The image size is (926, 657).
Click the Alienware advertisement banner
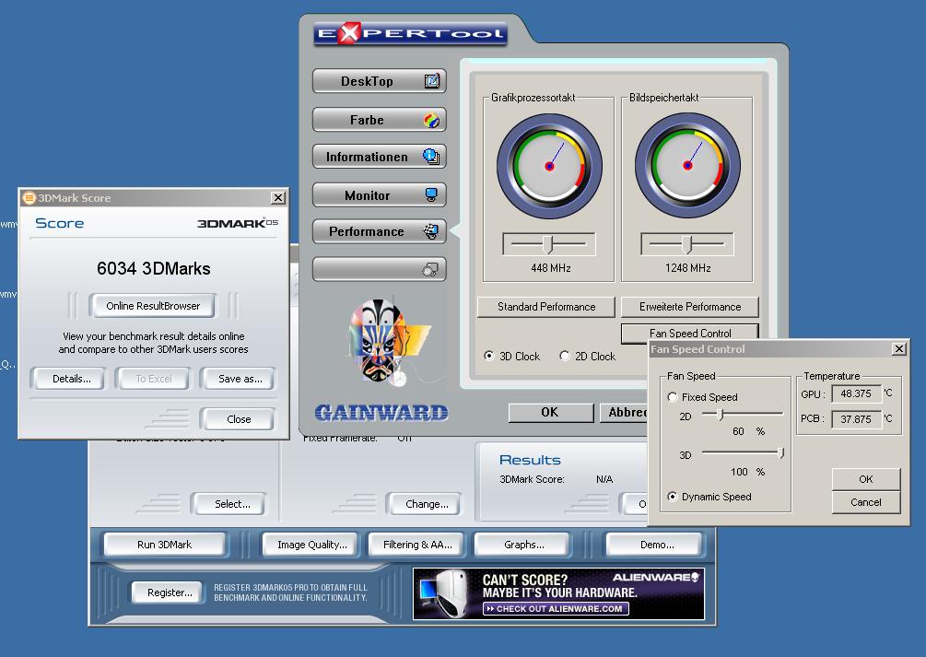click(558, 593)
